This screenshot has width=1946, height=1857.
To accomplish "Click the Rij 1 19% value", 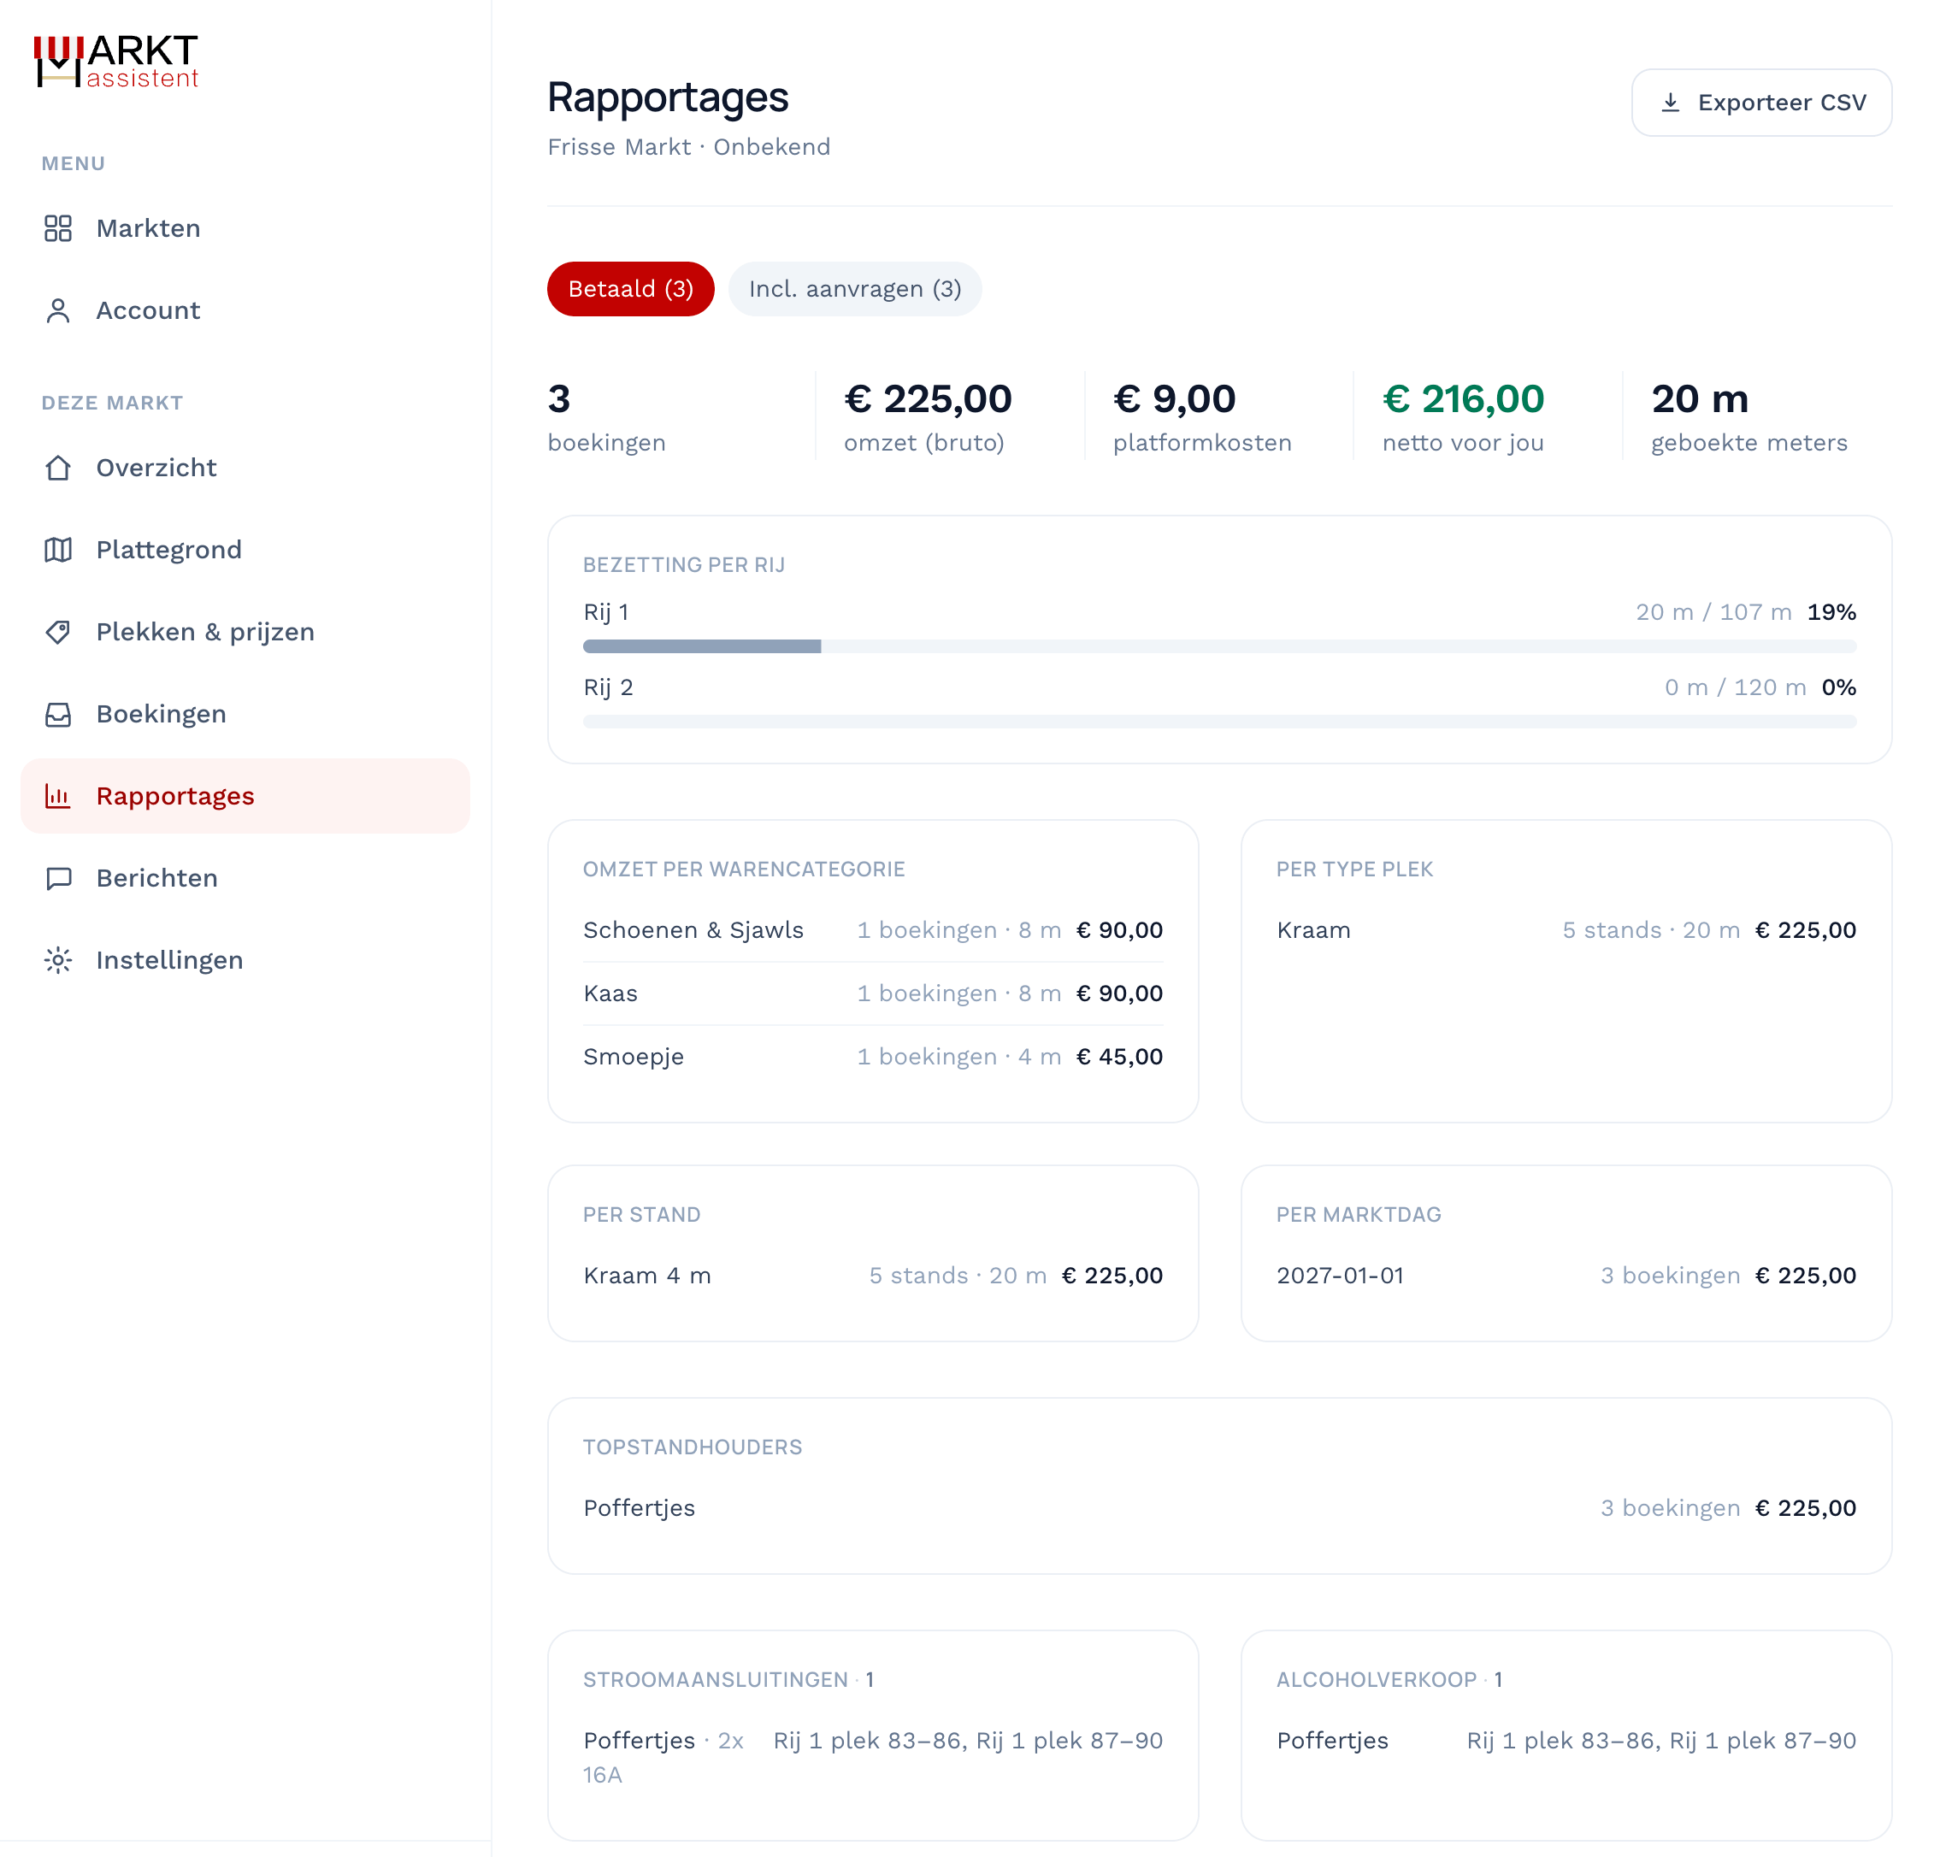I will pos(1832,613).
